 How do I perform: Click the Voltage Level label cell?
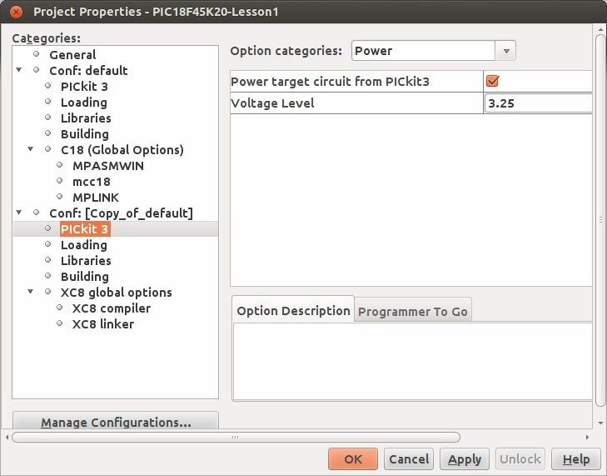356,103
